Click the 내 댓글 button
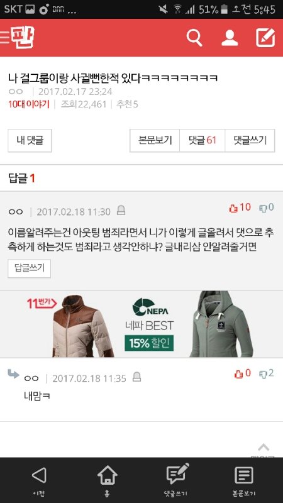Image resolution: width=283 pixels, height=503 pixels. pos(30,140)
